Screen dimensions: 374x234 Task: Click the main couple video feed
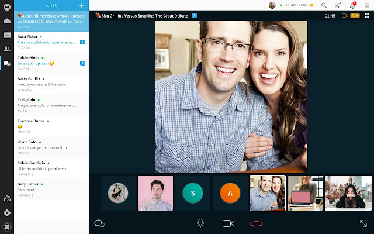231,97
